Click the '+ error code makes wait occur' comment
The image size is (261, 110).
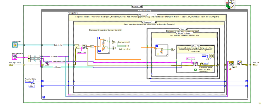[205, 69]
